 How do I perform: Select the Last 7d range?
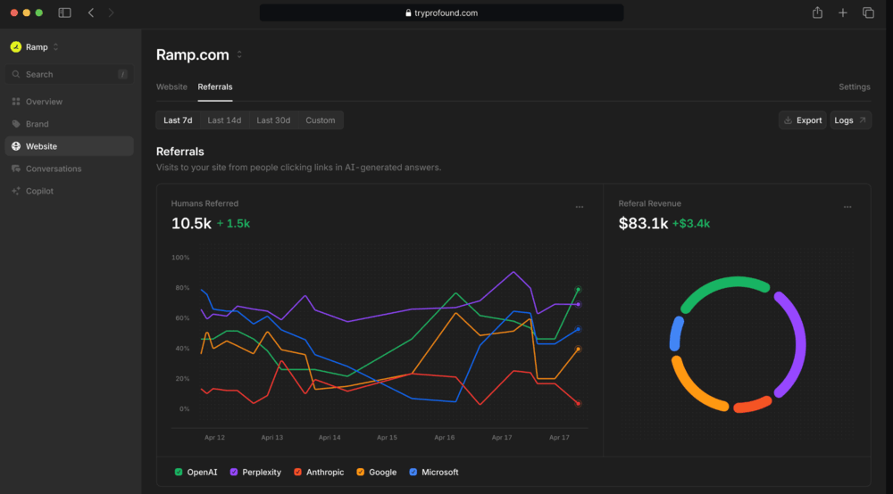point(178,120)
